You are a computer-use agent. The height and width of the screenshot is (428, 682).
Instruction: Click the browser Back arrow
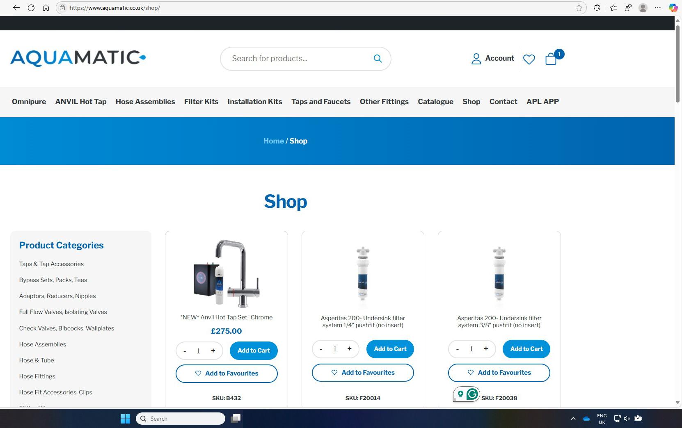coord(16,8)
